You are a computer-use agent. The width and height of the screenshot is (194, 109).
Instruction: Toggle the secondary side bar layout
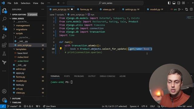tap(179, 3)
